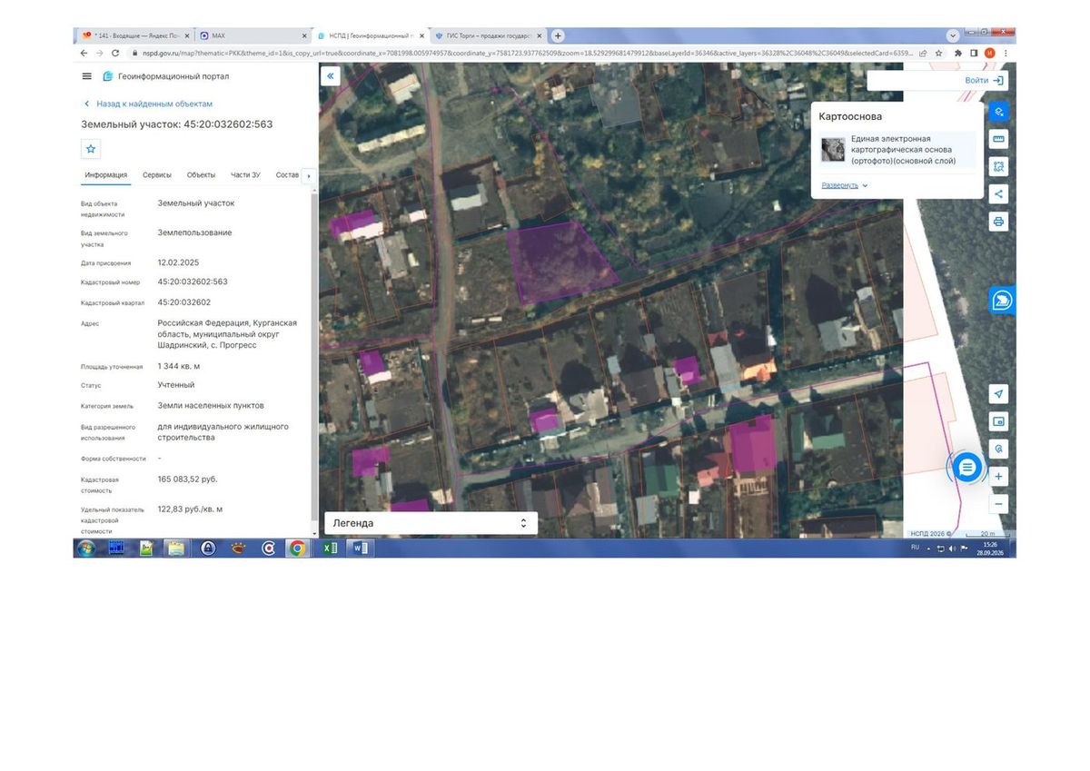The height and width of the screenshot is (771, 1090).
Task: Expand the Легенда panel
Action: [x=431, y=523]
